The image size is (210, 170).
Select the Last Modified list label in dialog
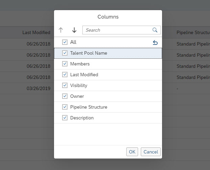84,75
